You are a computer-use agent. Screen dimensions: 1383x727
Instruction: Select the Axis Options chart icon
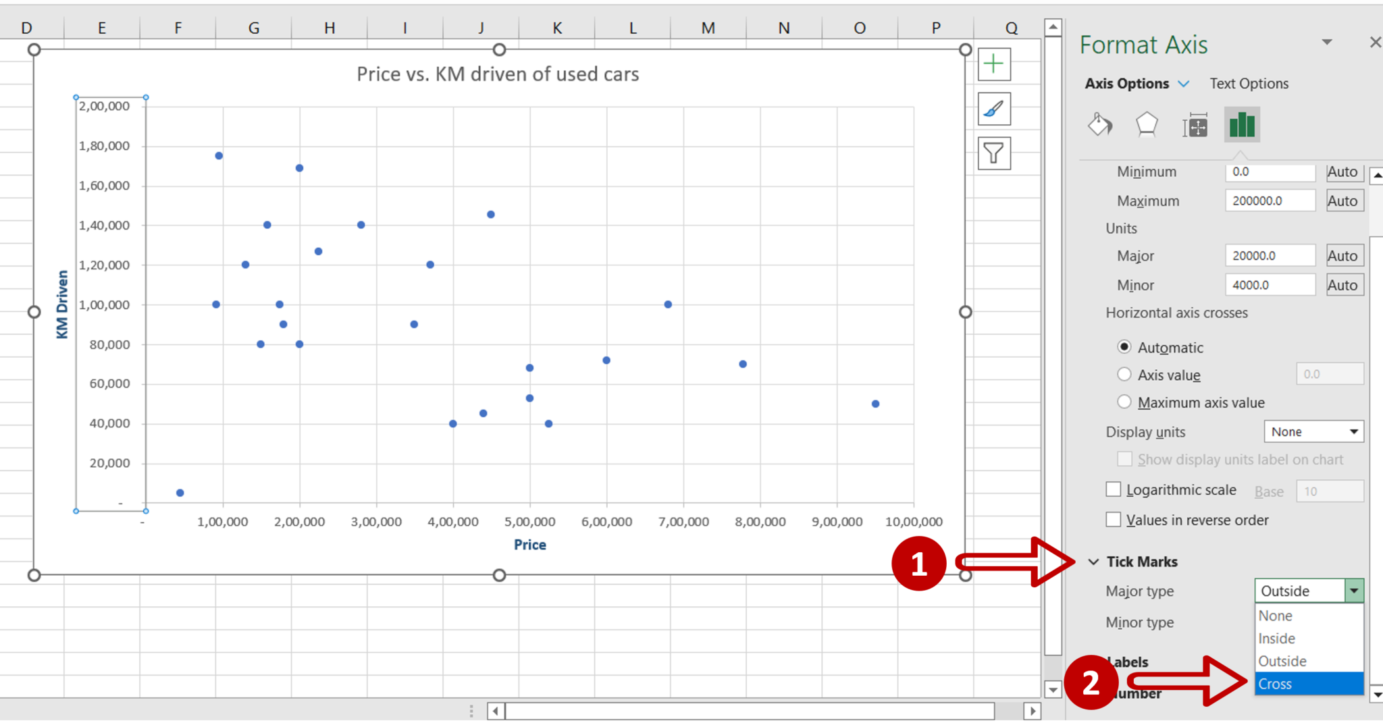[x=1241, y=125]
